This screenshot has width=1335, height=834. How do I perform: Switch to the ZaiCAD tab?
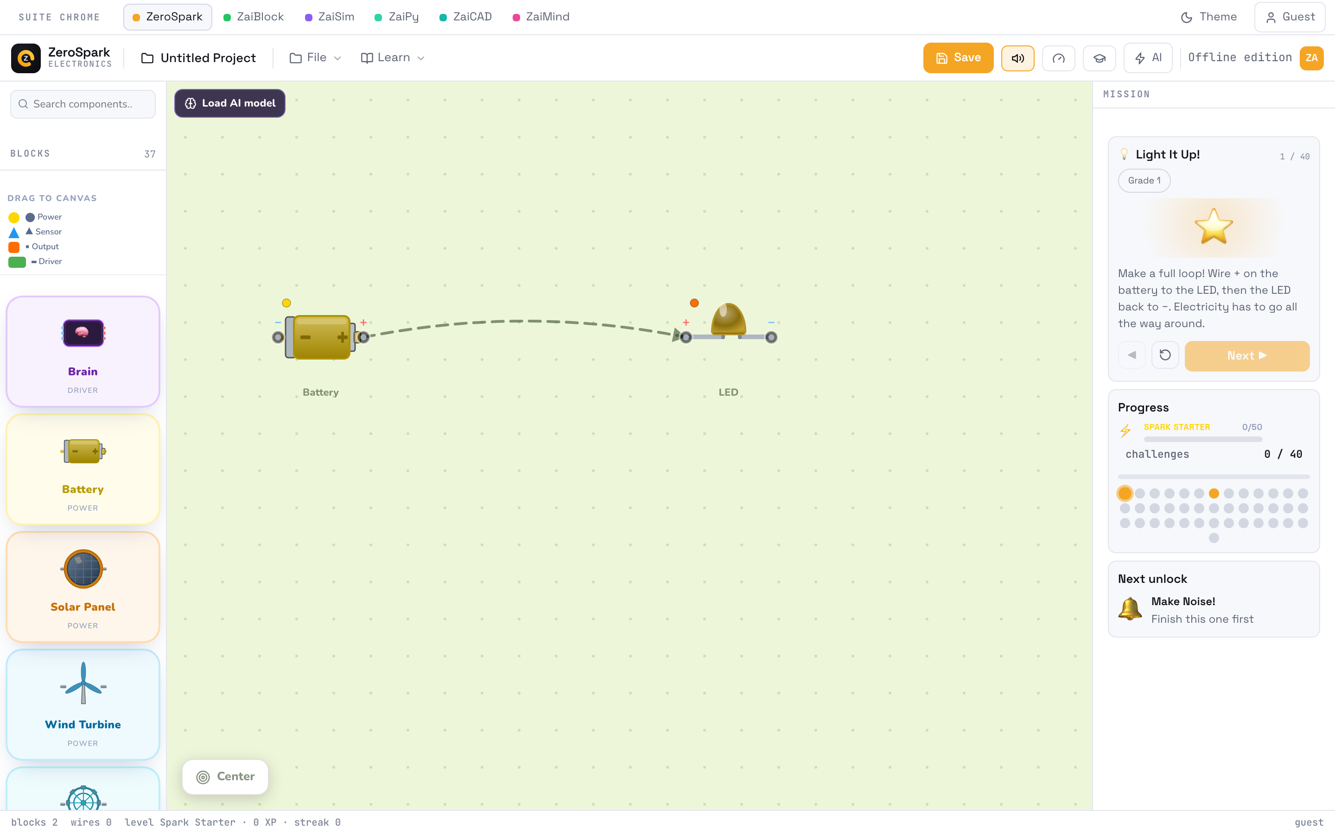pos(465,17)
